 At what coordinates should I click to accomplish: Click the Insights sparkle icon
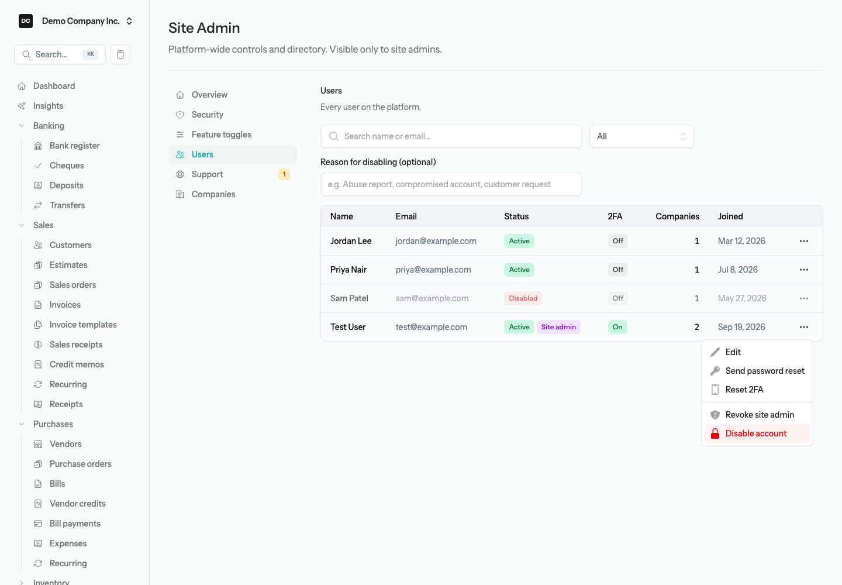(x=22, y=106)
